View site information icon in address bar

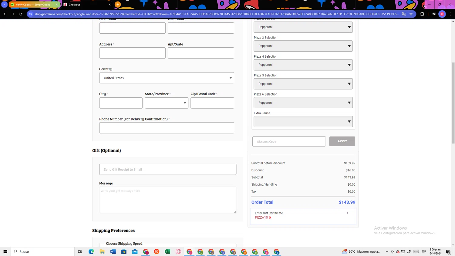[x=30, y=14]
